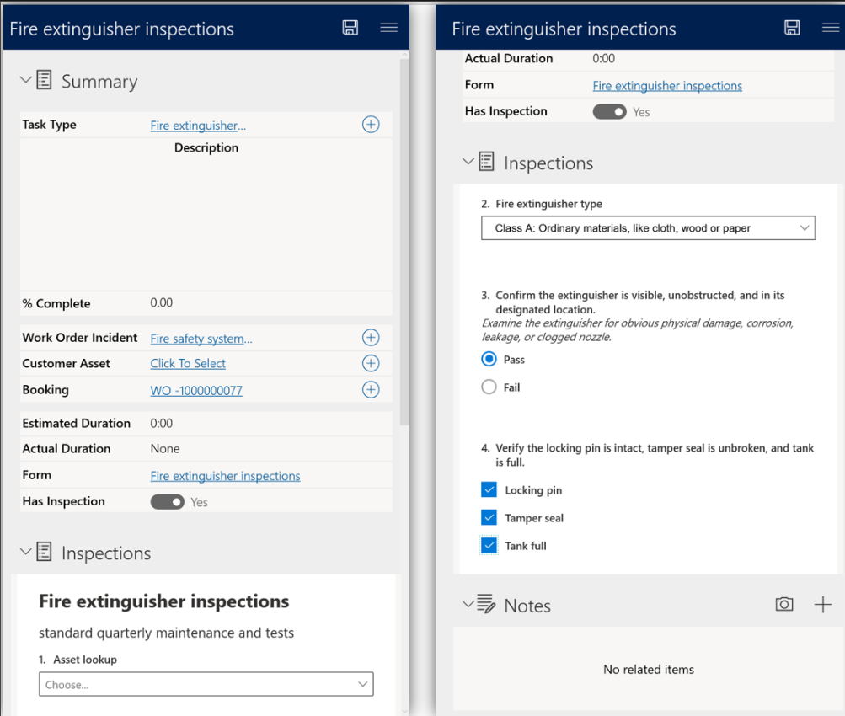
Task: Uncheck the Tamper seal checkbox
Action: [x=489, y=518]
